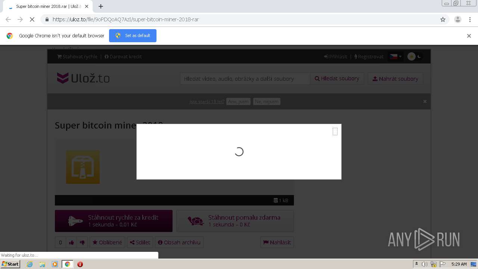Dismiss the default browser notification bar

(469, 36)
